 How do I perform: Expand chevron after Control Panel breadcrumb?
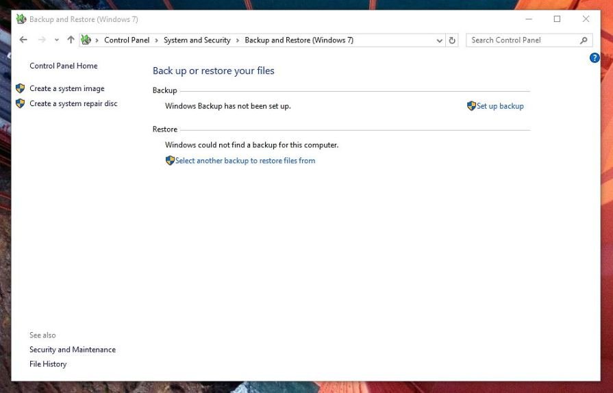click(157, 40)
